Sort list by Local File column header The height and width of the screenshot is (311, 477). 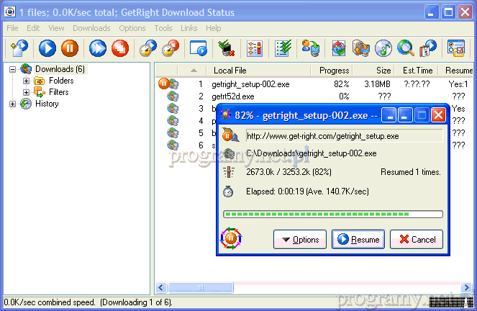(230, 71)
